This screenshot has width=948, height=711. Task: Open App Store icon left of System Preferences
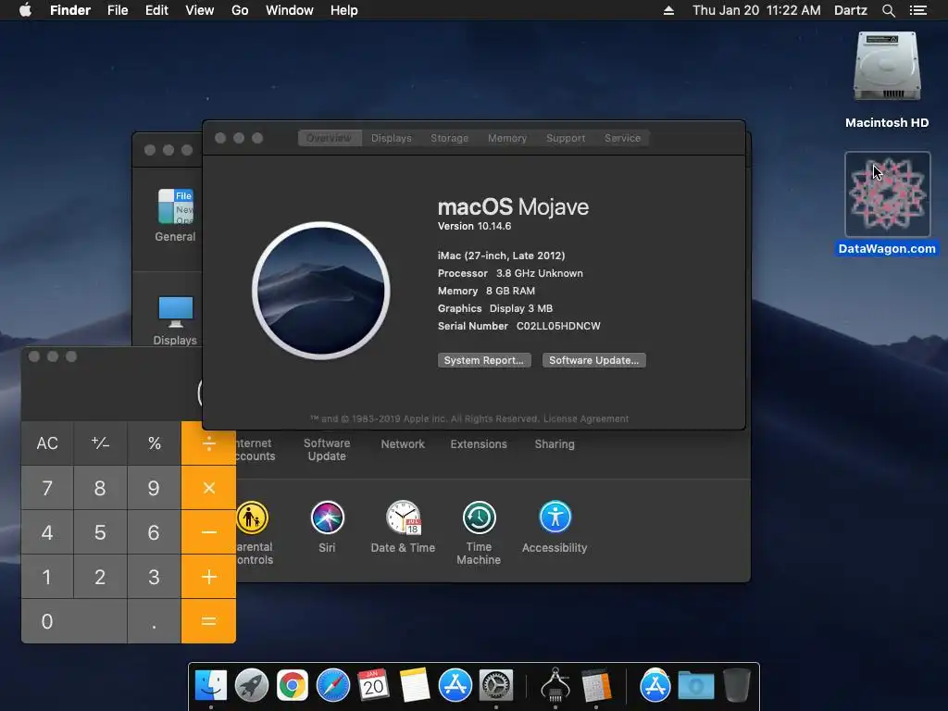455,686
